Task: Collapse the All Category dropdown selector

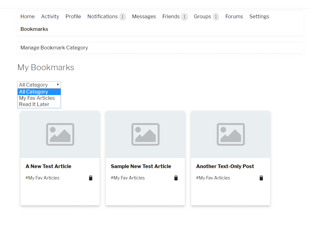Action: (39, 85)
